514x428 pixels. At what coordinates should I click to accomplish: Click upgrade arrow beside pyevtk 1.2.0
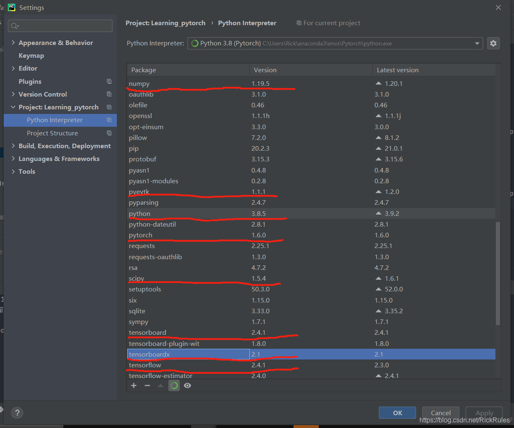click(378, 192)
